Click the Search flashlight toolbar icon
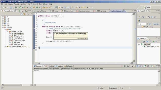The width and height of the screenshot is (161, 90). pos(50,7)
